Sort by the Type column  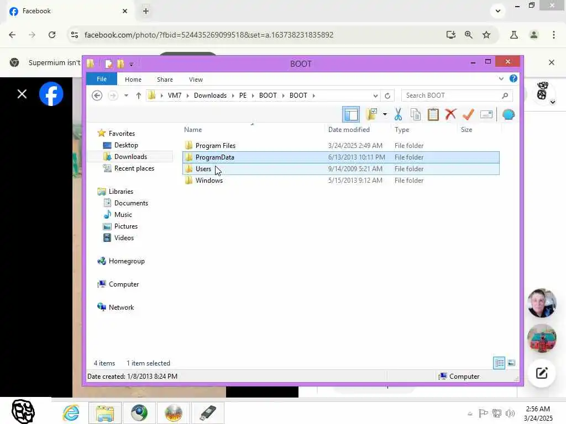[402, 129]
